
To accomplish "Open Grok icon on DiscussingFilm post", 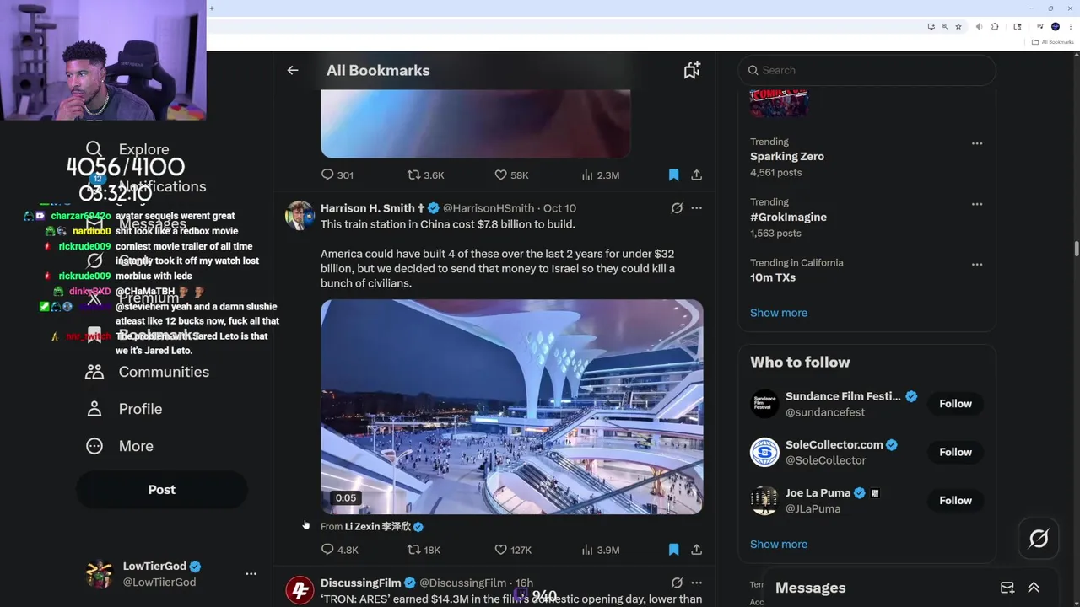I will pos(677,583).
